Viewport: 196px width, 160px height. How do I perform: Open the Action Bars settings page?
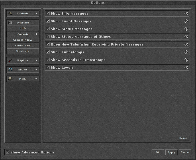(23, 46)
